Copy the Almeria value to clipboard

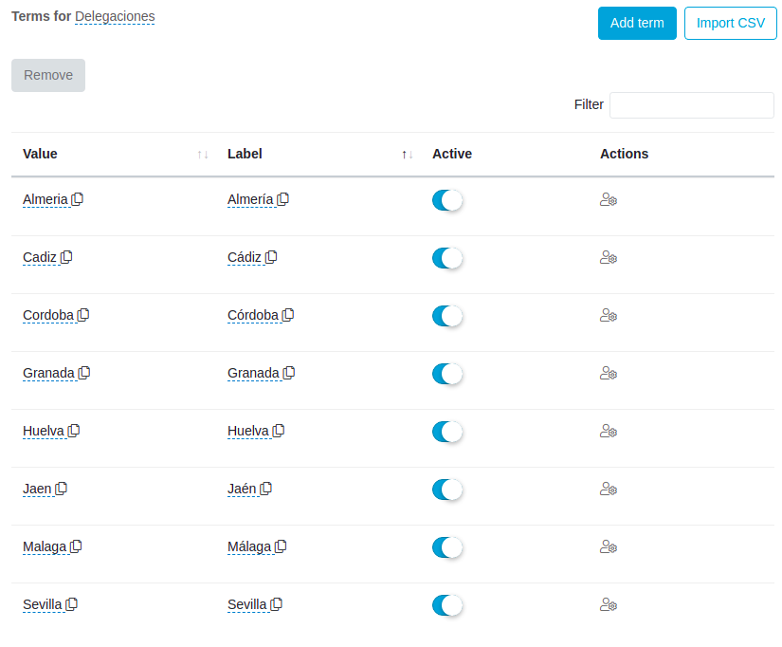click(78, 199)
